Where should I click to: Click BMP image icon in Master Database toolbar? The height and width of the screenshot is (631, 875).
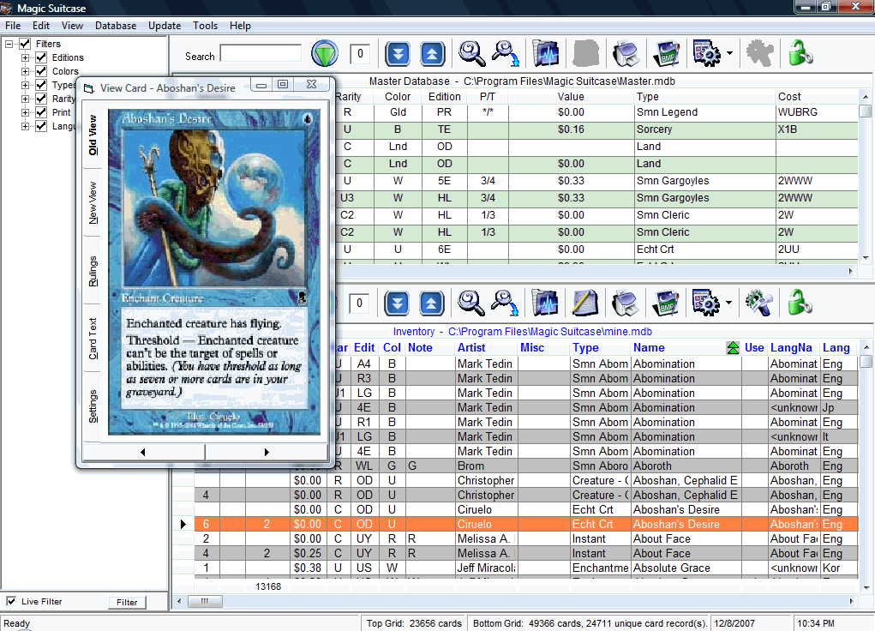(x=666, y=54)
